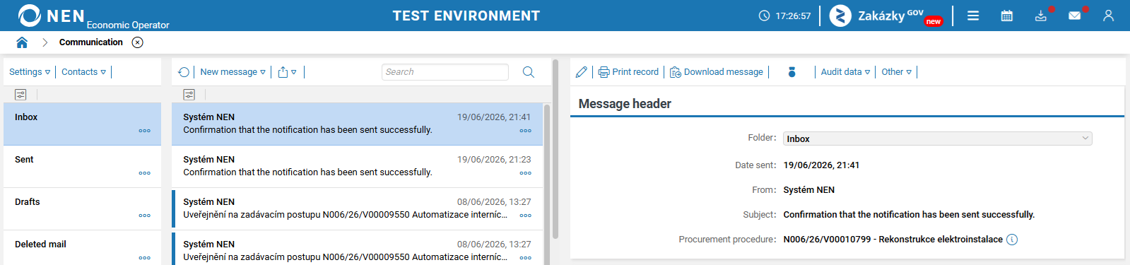This screenshot has width=1130, height=265.
Task: Click the breadcrumb chevron arrow
Action: pyautogui.click(x=45, y=42)
